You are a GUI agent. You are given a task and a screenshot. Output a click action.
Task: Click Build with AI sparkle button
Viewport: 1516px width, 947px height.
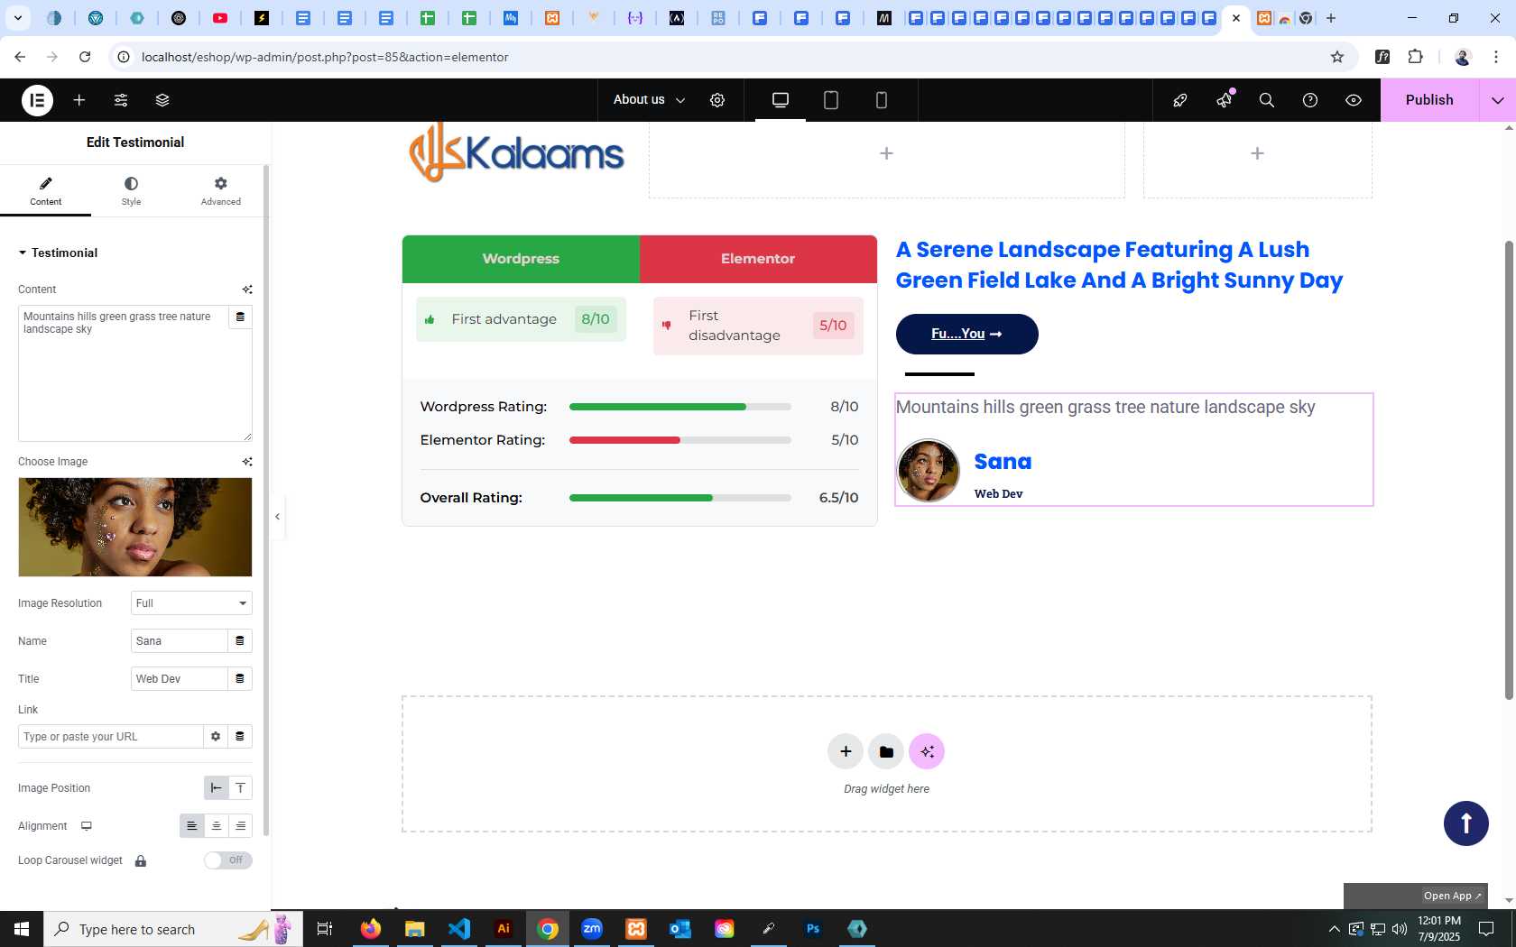click(x=927, y=751)
